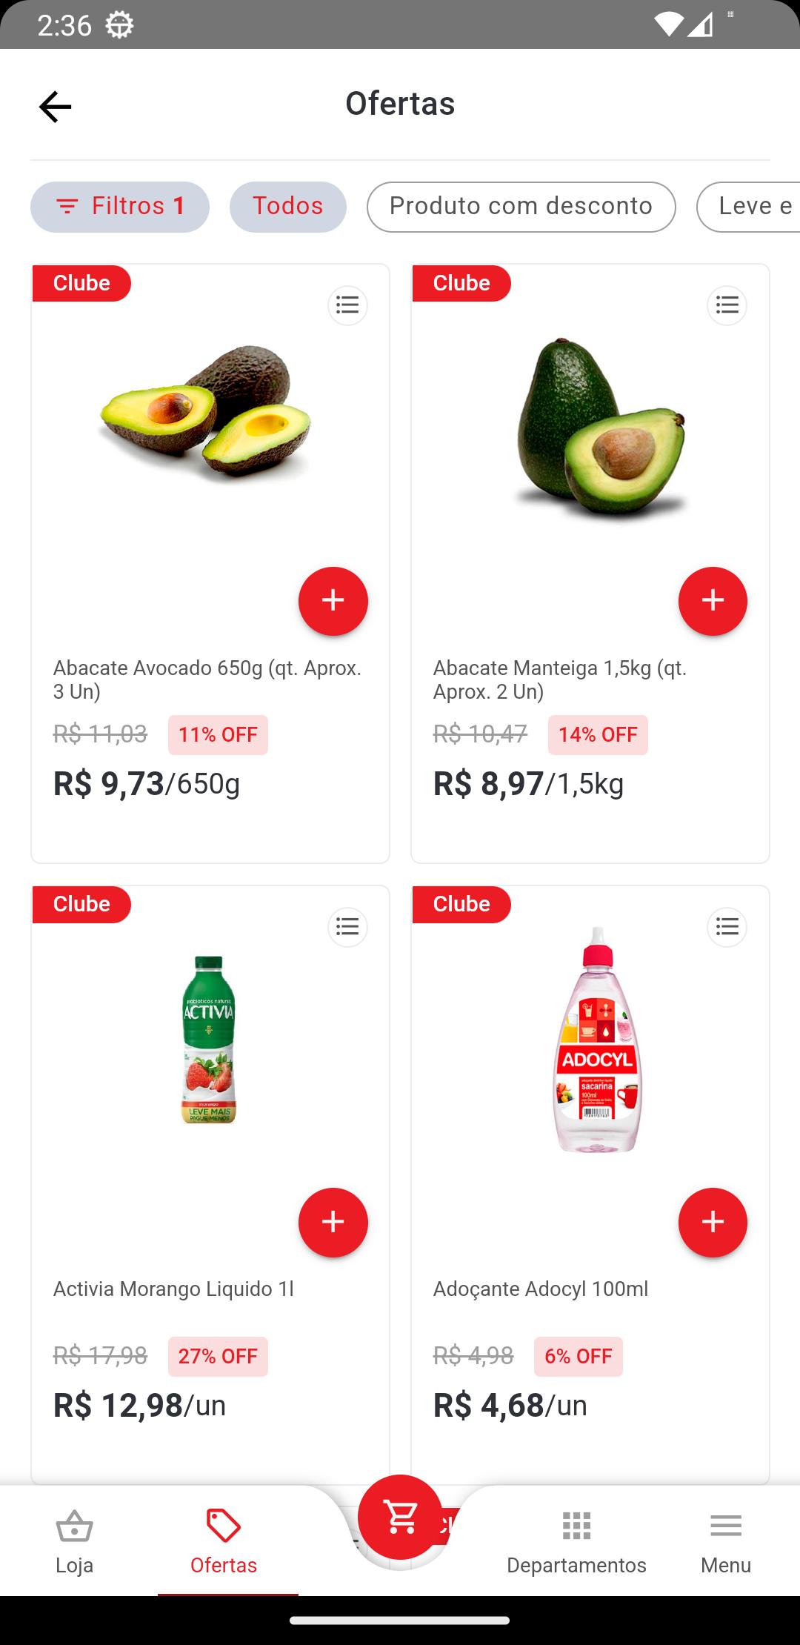
Task: Add Abacate Avocado 650g to cart
Action: (333, 601)
